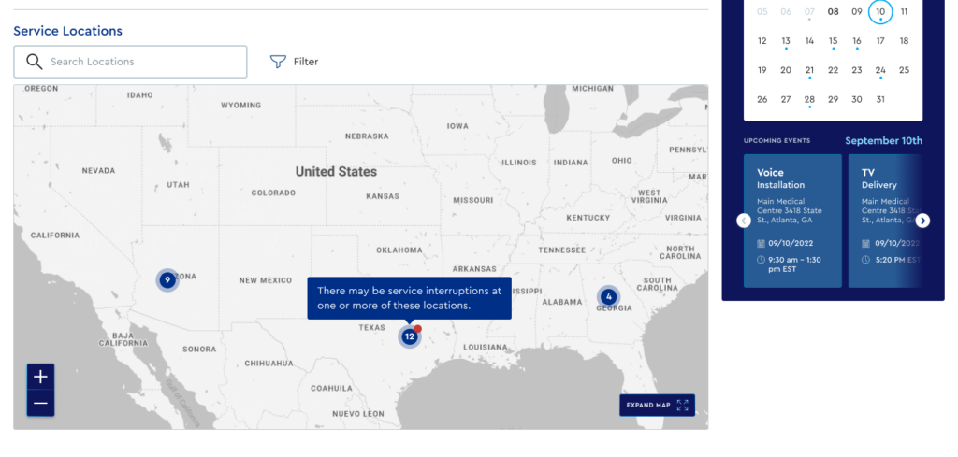
Task: Pick calendar date 21
Action: (809, 70)
